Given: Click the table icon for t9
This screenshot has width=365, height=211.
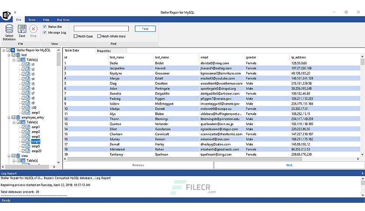Looking at the screenshot, I should coord(28,103).
